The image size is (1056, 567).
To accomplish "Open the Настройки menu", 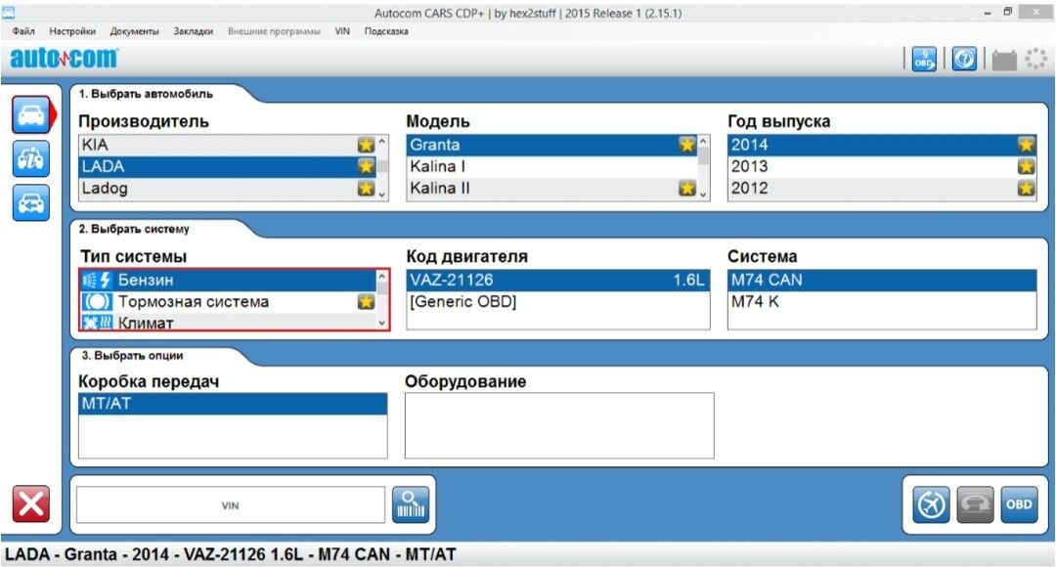I will tap(72, 31).
